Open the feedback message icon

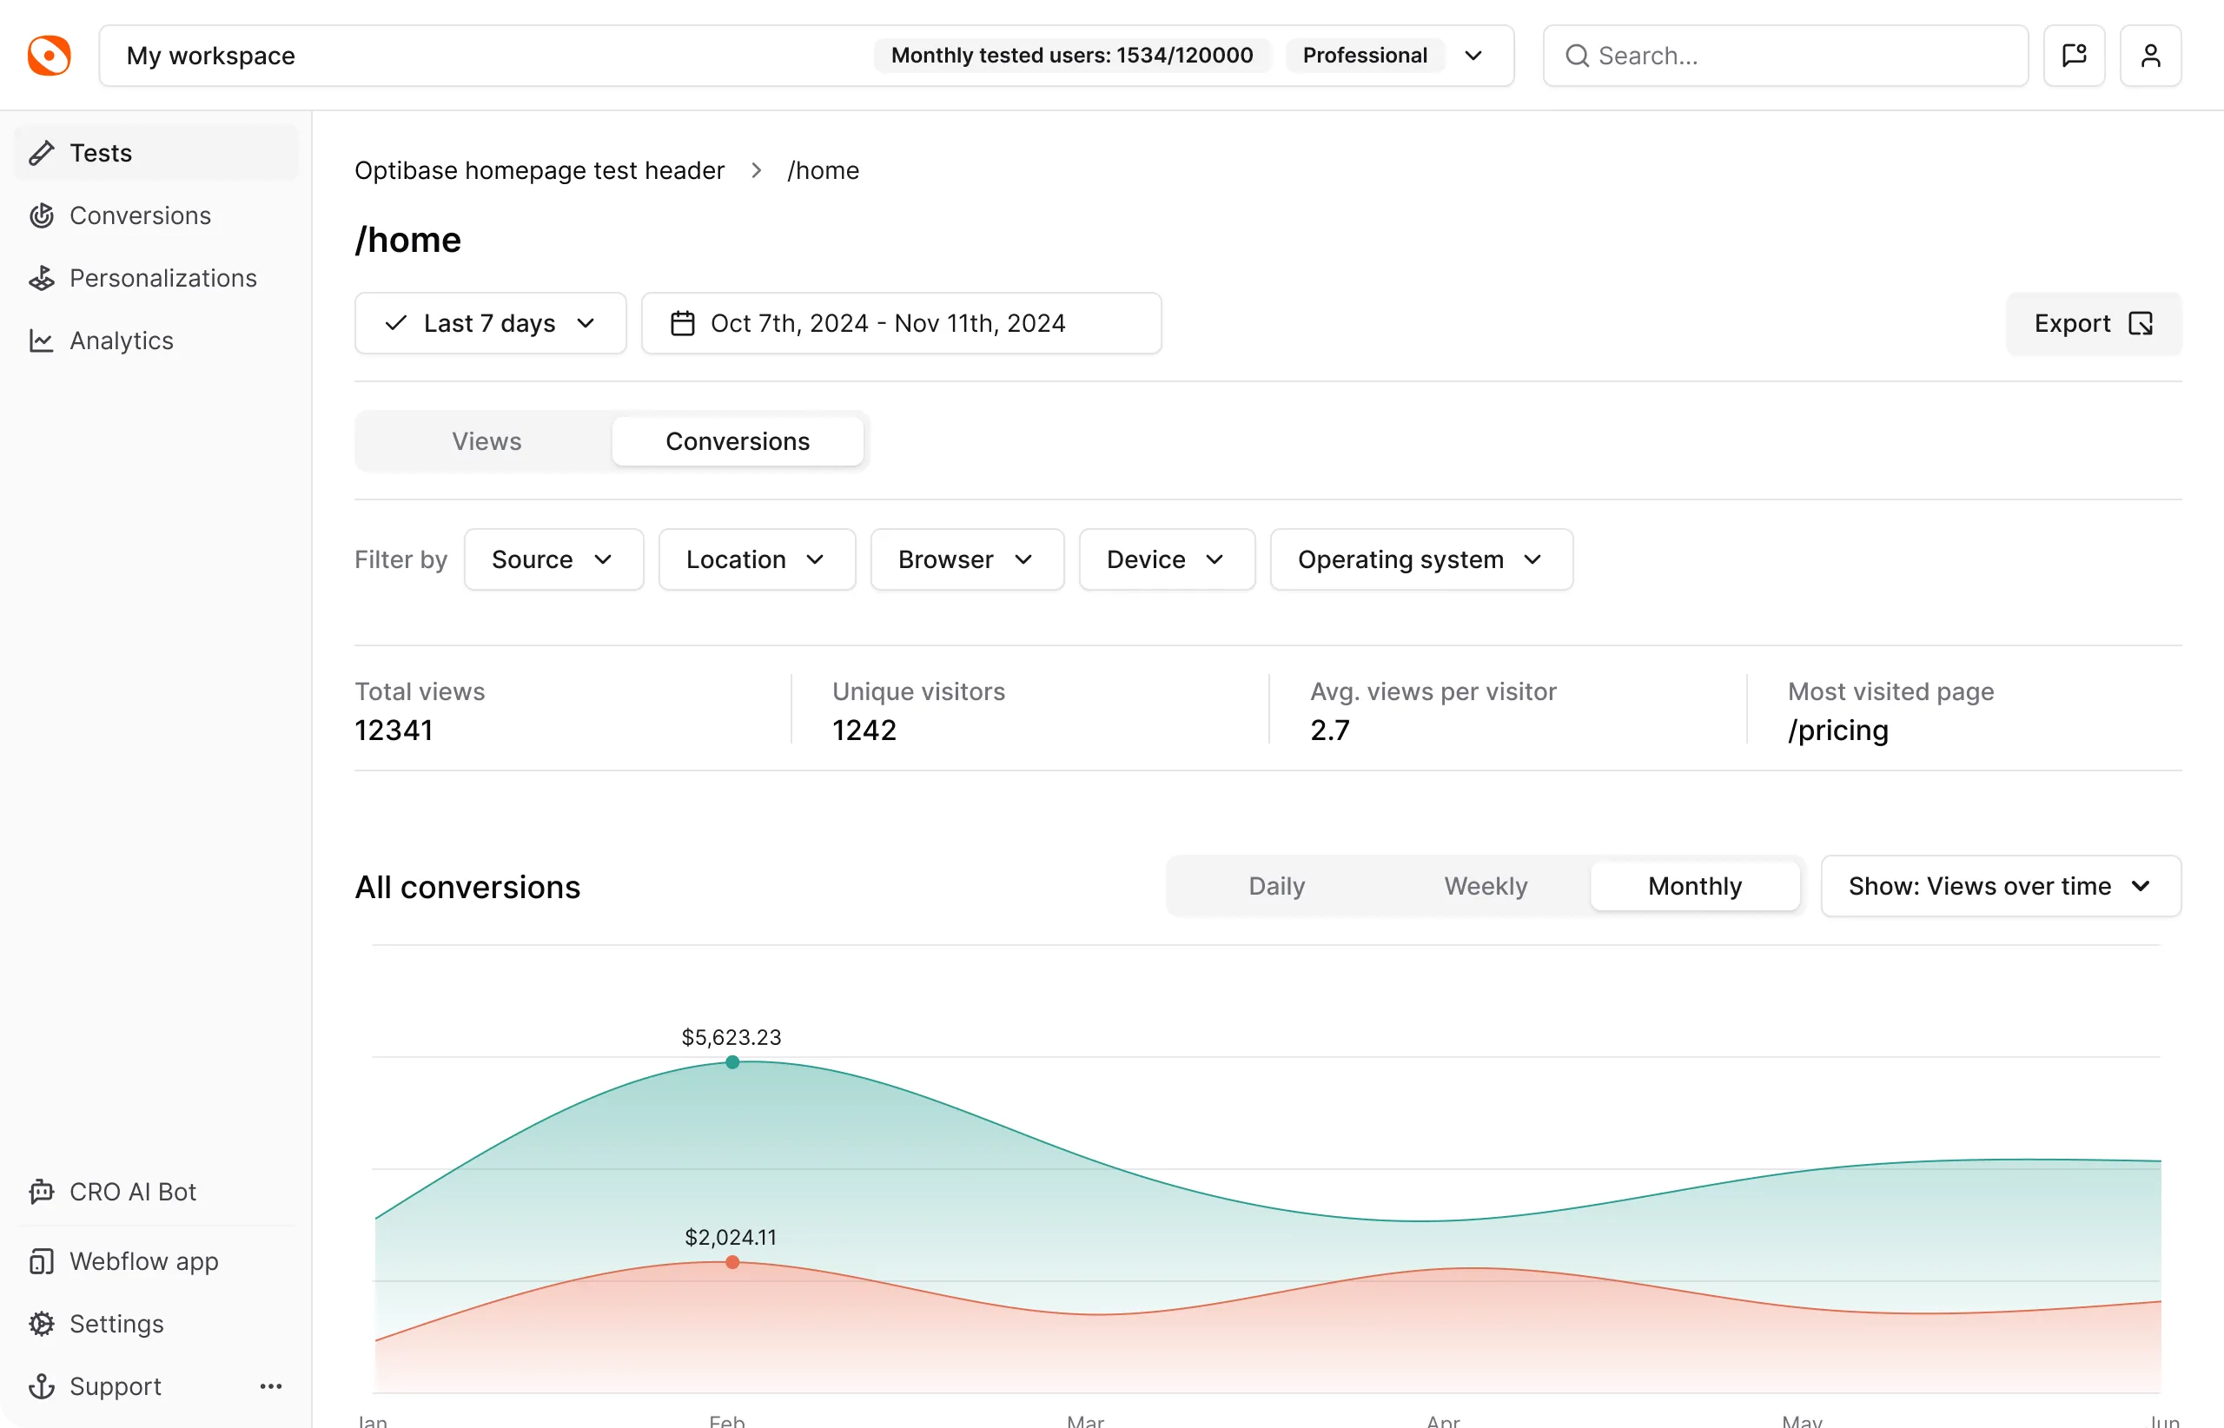click(2074, 56)
